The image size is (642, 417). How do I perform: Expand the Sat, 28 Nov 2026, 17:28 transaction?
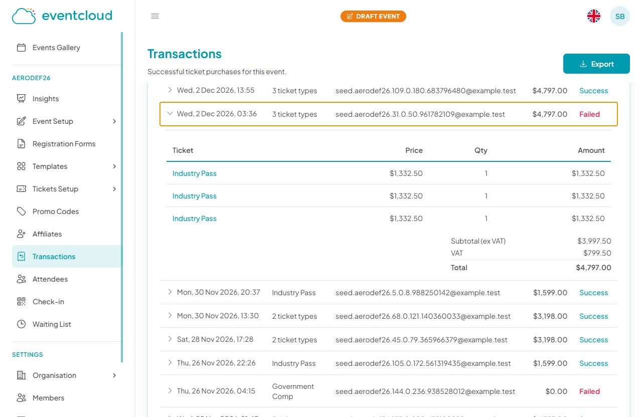pyautogui.click(x=170, y=339)
